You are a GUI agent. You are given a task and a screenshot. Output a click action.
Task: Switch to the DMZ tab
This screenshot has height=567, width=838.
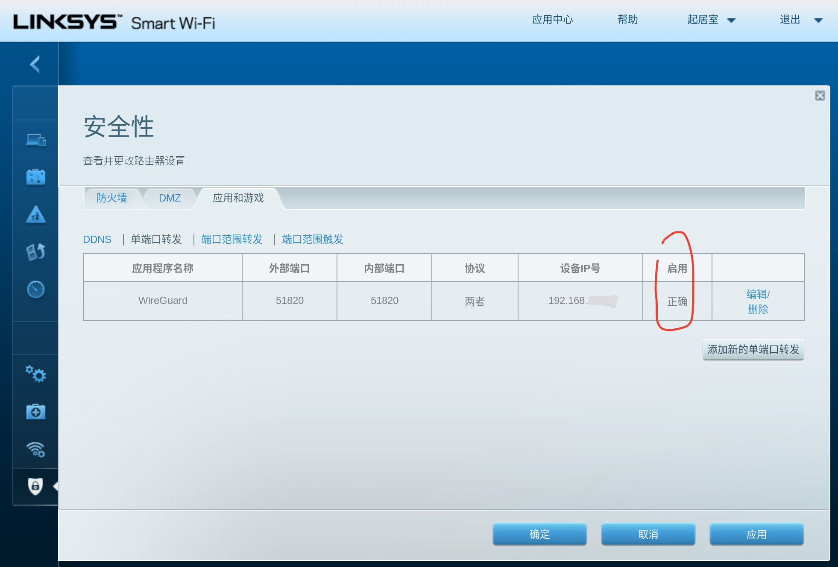tap(170, 198)
